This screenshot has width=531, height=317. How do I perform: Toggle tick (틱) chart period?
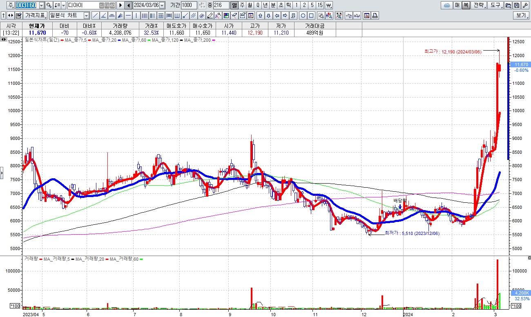(289, 5)
